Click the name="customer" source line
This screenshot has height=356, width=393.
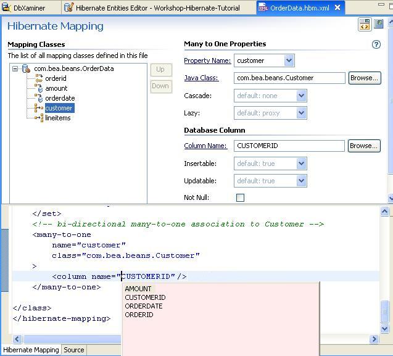point(89,245)
